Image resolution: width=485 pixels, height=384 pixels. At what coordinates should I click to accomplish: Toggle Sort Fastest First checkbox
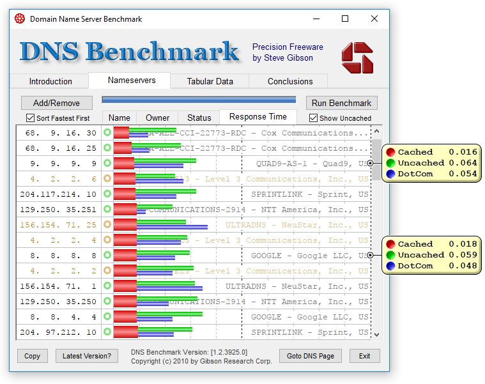tap(30, 118)
